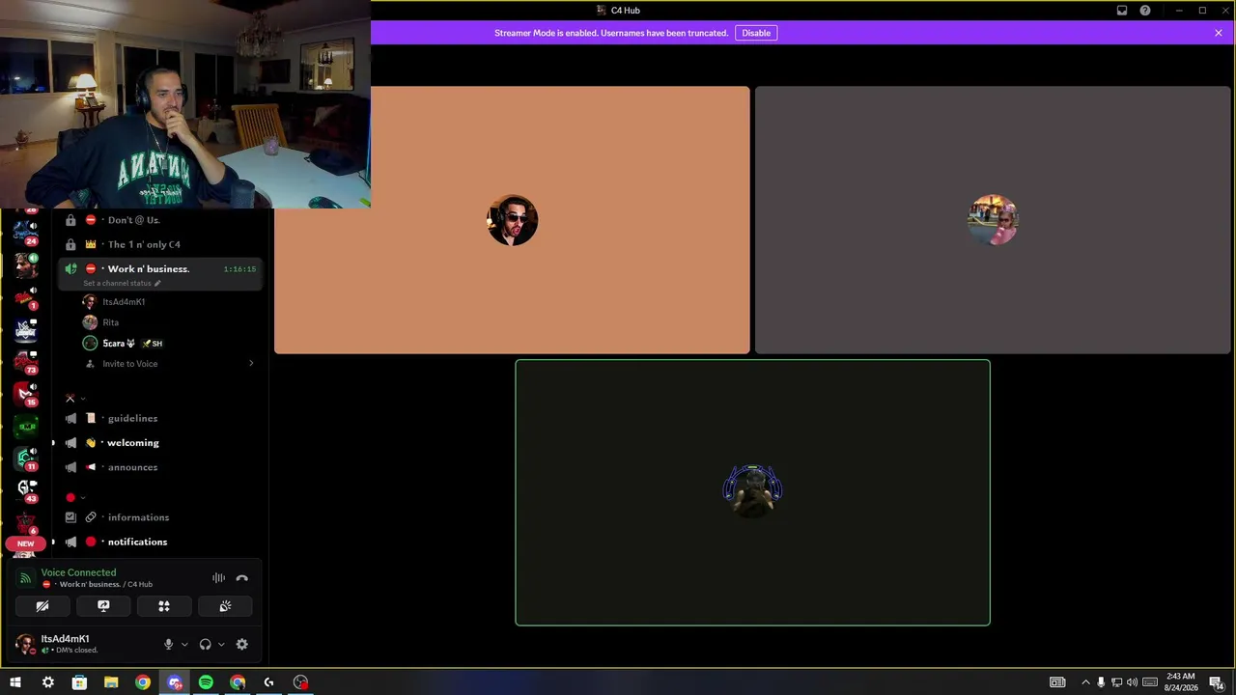Screen dimensions: 1236x695
Task: Dismiss the Streamer Mode banner
Action: point(1219,33)
